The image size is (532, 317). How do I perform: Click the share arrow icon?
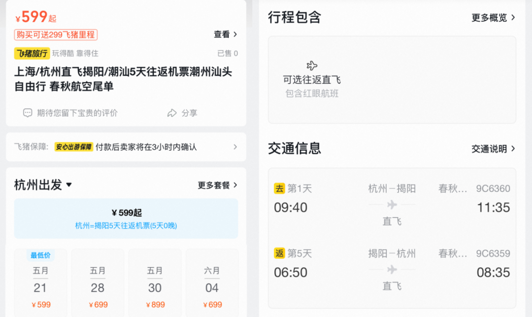pos(172,113)
